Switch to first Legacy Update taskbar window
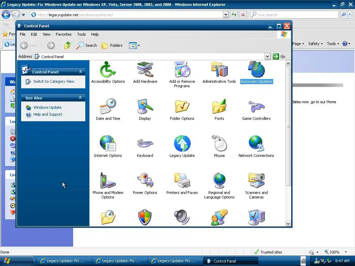Screen dimensions: 355x266 pos(63,261)
